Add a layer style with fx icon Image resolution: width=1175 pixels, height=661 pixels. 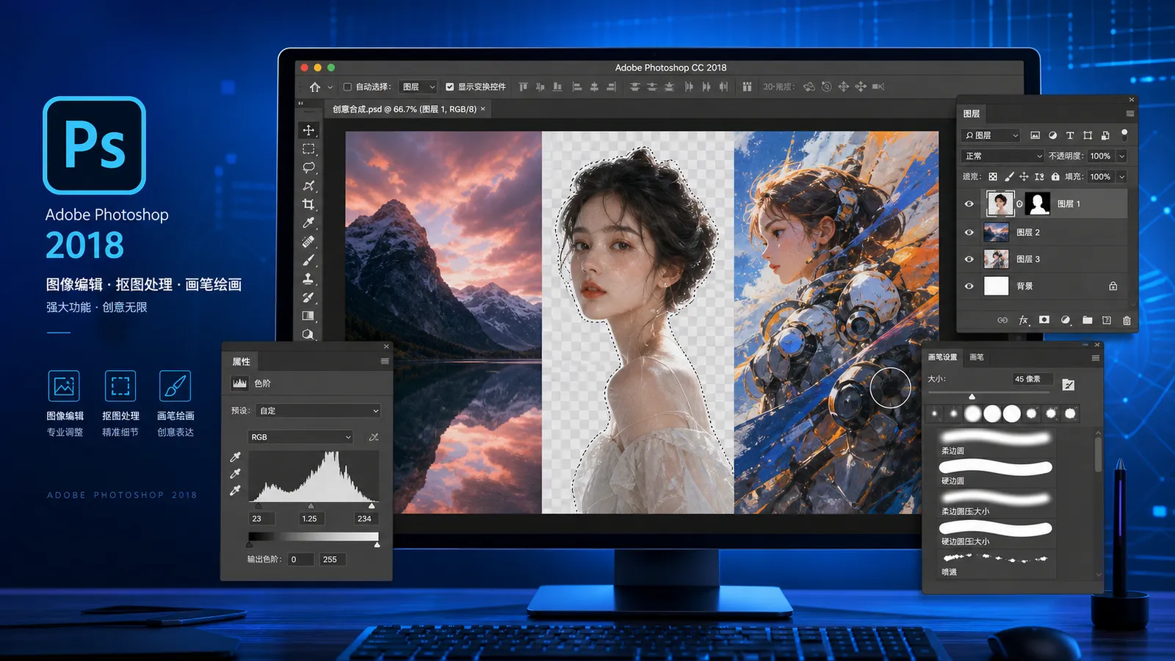pyautogui.click(x=1023, y=320)
